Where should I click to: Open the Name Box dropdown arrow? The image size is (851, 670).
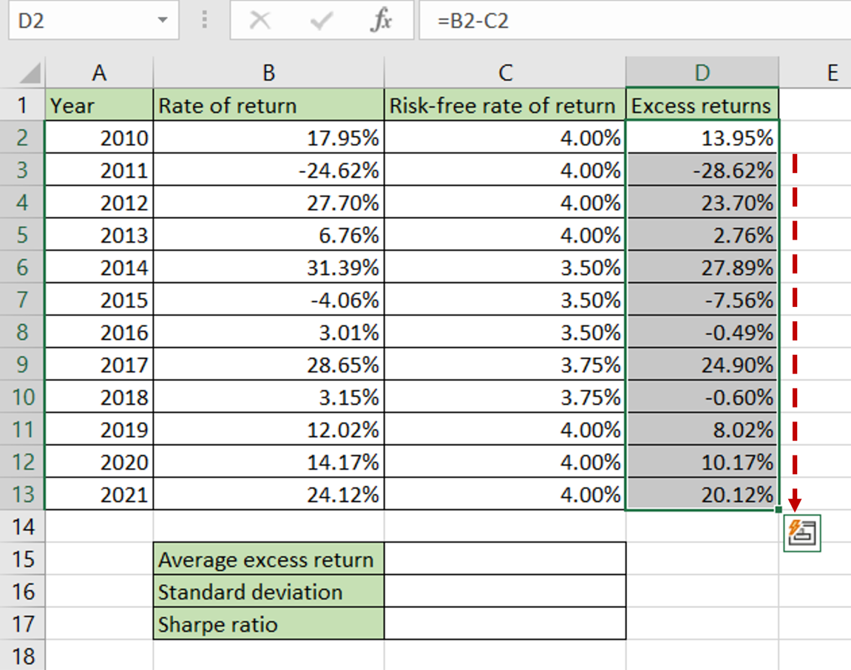coord(162,19)
